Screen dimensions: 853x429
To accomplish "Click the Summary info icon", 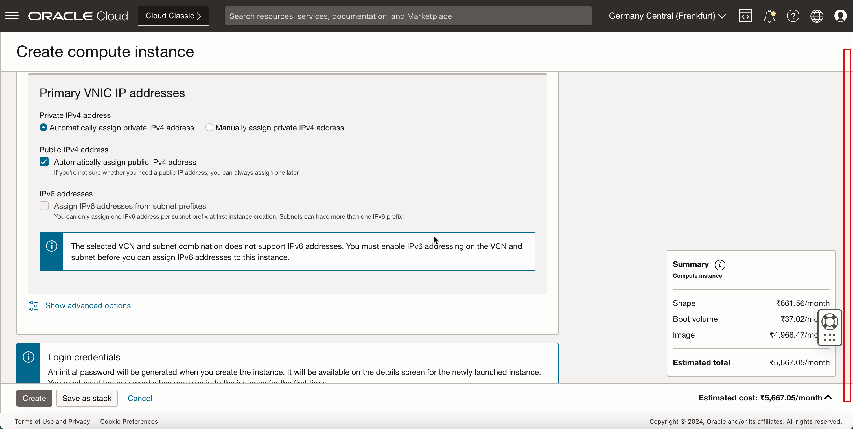I will (x=720, y=265).
